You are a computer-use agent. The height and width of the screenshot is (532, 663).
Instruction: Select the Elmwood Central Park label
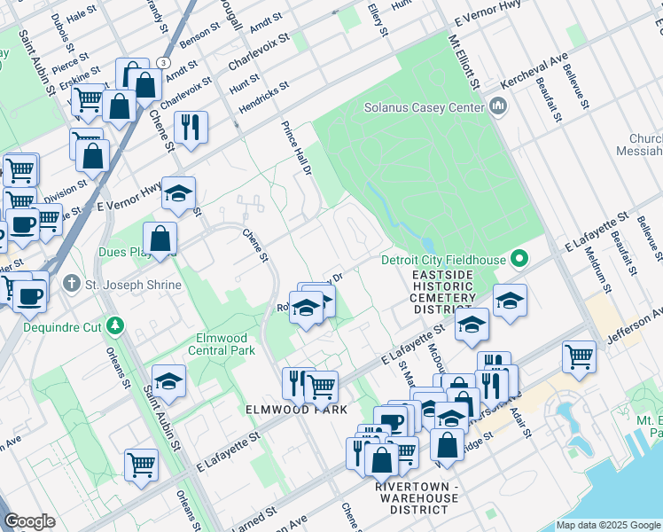click(222, 344)
